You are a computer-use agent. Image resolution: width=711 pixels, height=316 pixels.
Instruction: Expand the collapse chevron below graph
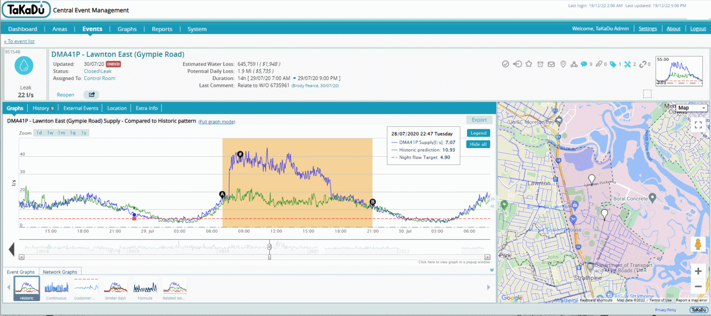pos(492,270)
